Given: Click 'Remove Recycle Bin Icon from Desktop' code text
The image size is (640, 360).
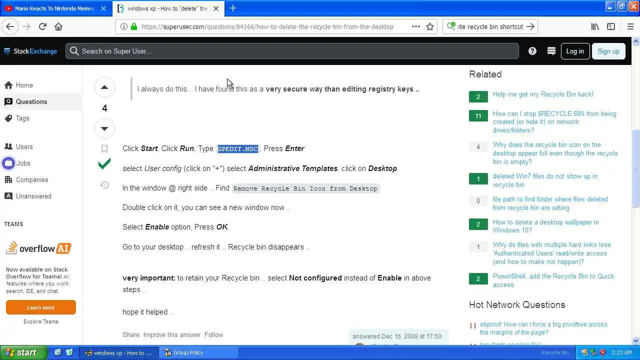Looking at the screenshot, I should tap(305, 188).
